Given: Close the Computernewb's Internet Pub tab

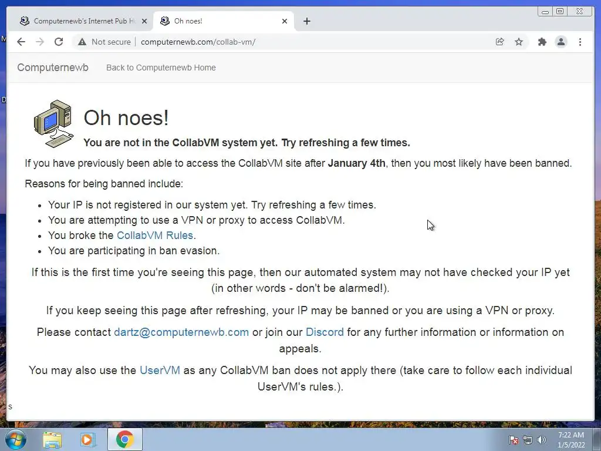Looking at the screenshot, I should tap(144, 21).
